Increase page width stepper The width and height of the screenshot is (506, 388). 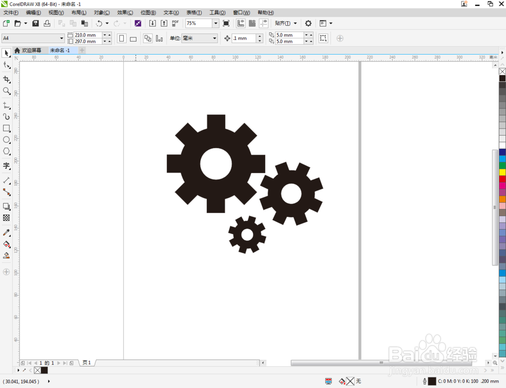109,35
